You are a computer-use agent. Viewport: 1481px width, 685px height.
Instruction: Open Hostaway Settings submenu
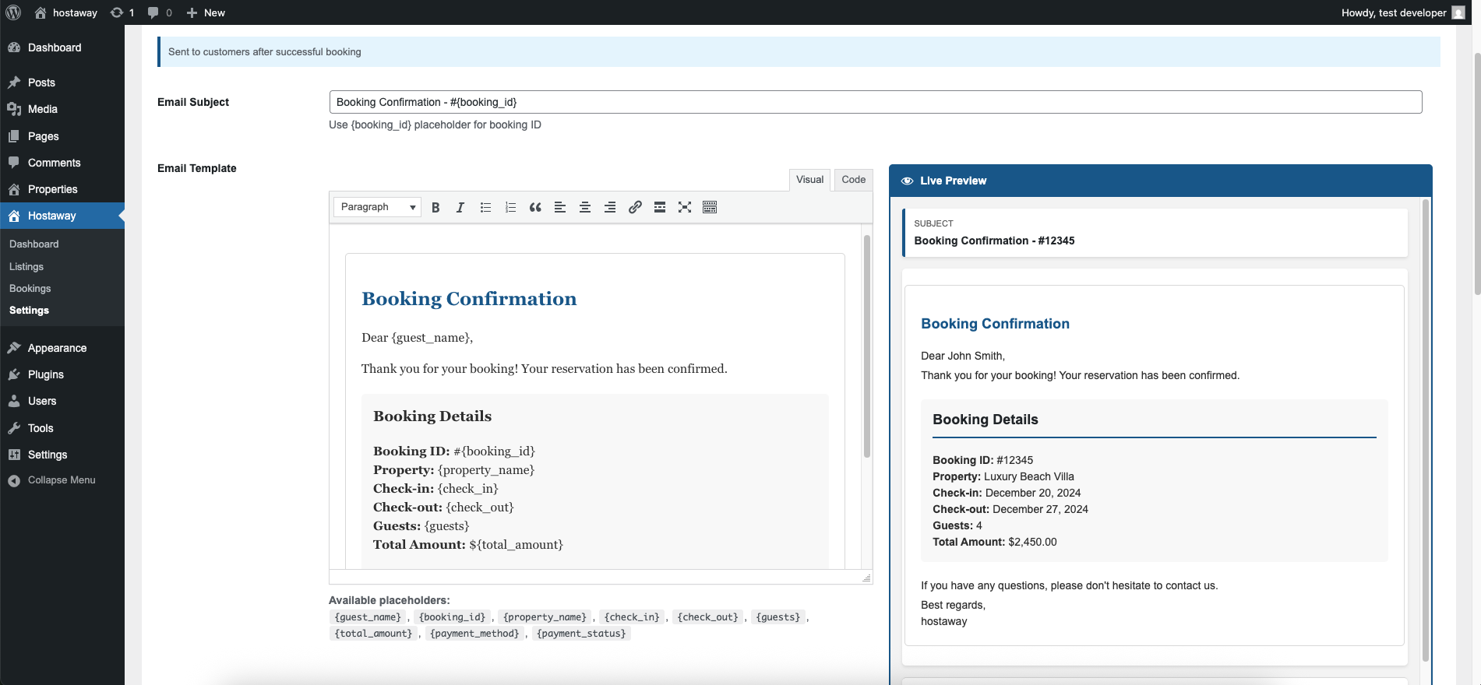(29, 310)
